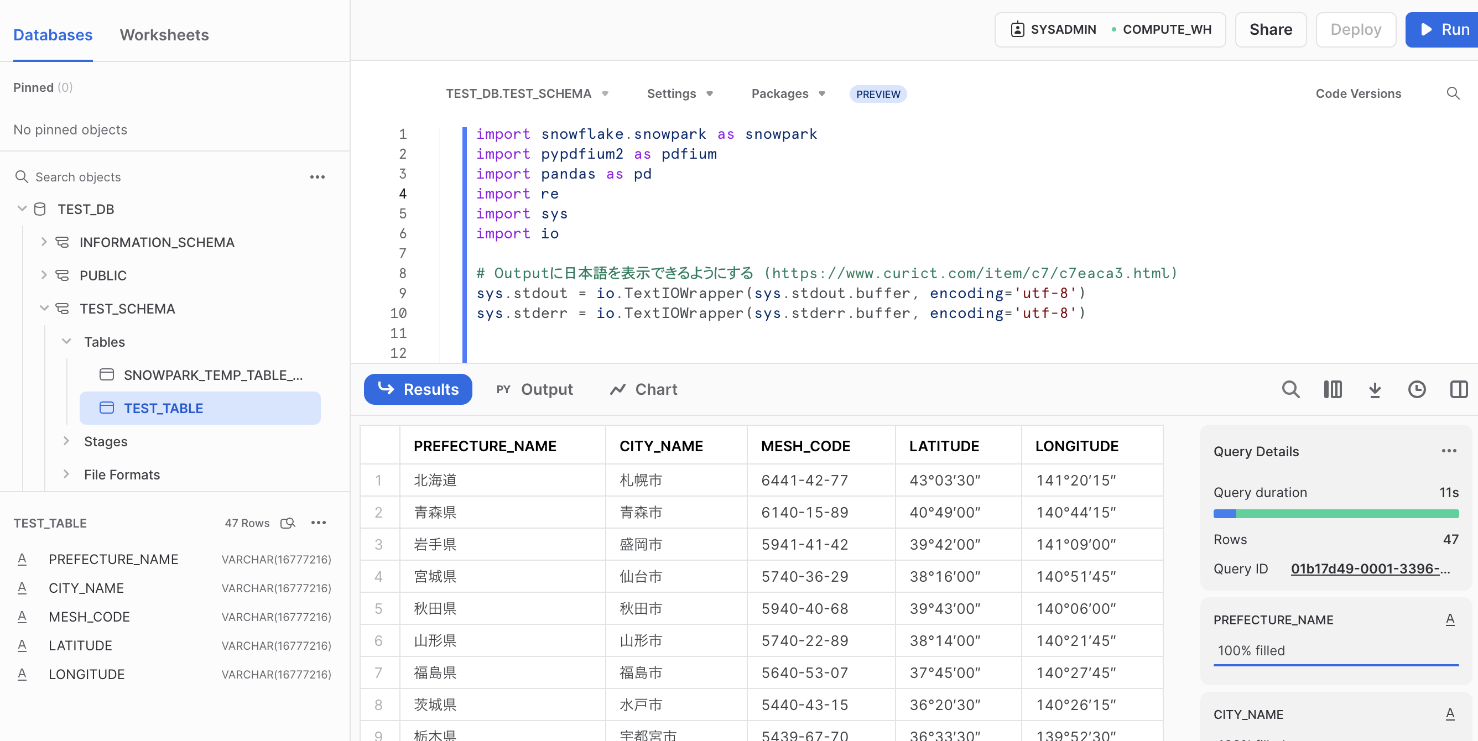Collapse the TEST_SCHEMA tree item
The width and height of the screenshot is (1478, 741).
[44, 308]
